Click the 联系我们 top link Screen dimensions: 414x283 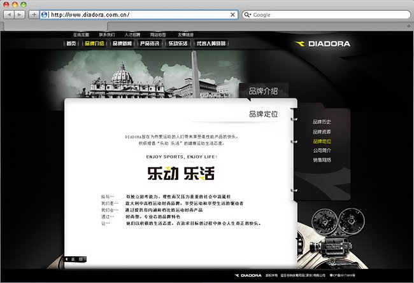click(107, 34)
